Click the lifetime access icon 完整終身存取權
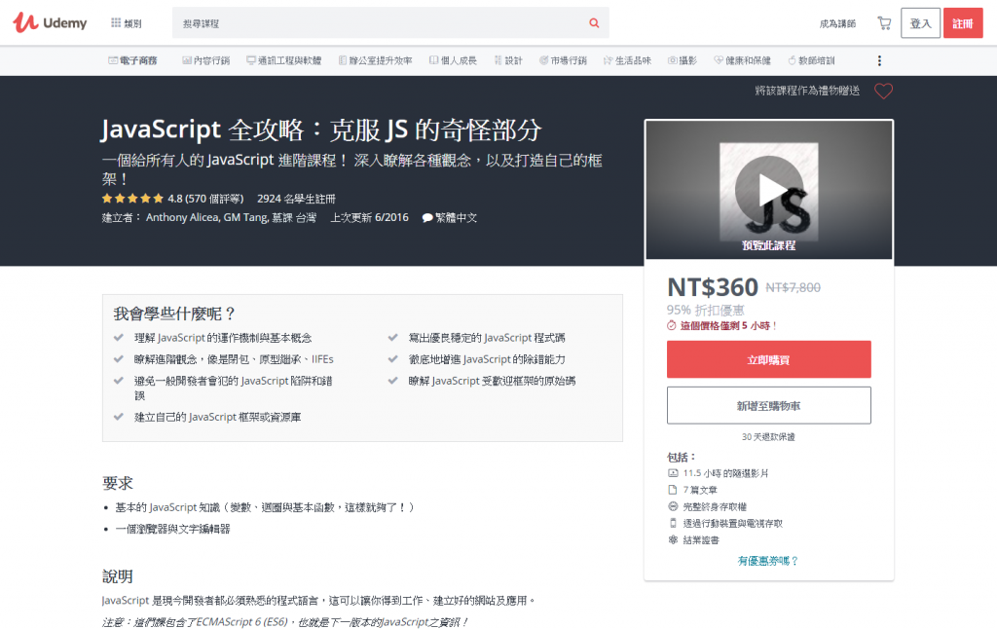The width and height of the screenshot is (997, 629). click(673, 506)
